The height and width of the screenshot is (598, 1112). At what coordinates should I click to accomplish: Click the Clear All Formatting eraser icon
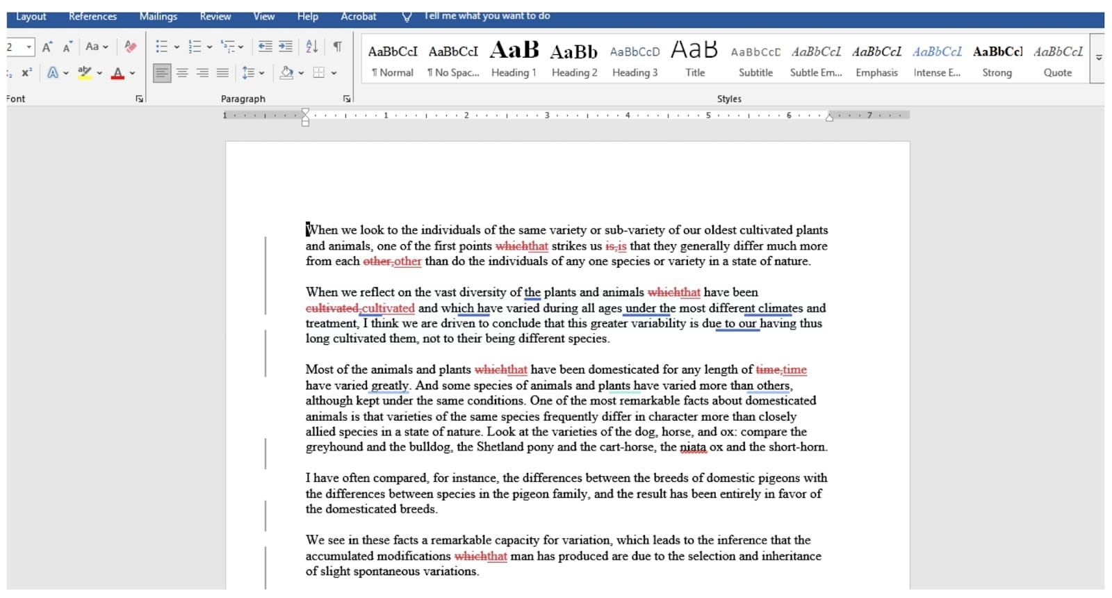pyautogui.click(x=130, y=47)
